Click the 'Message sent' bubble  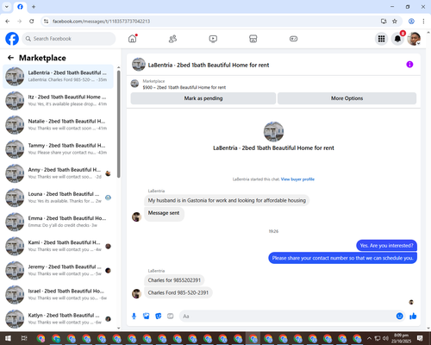pyautogui.click(x=164, y=214)
